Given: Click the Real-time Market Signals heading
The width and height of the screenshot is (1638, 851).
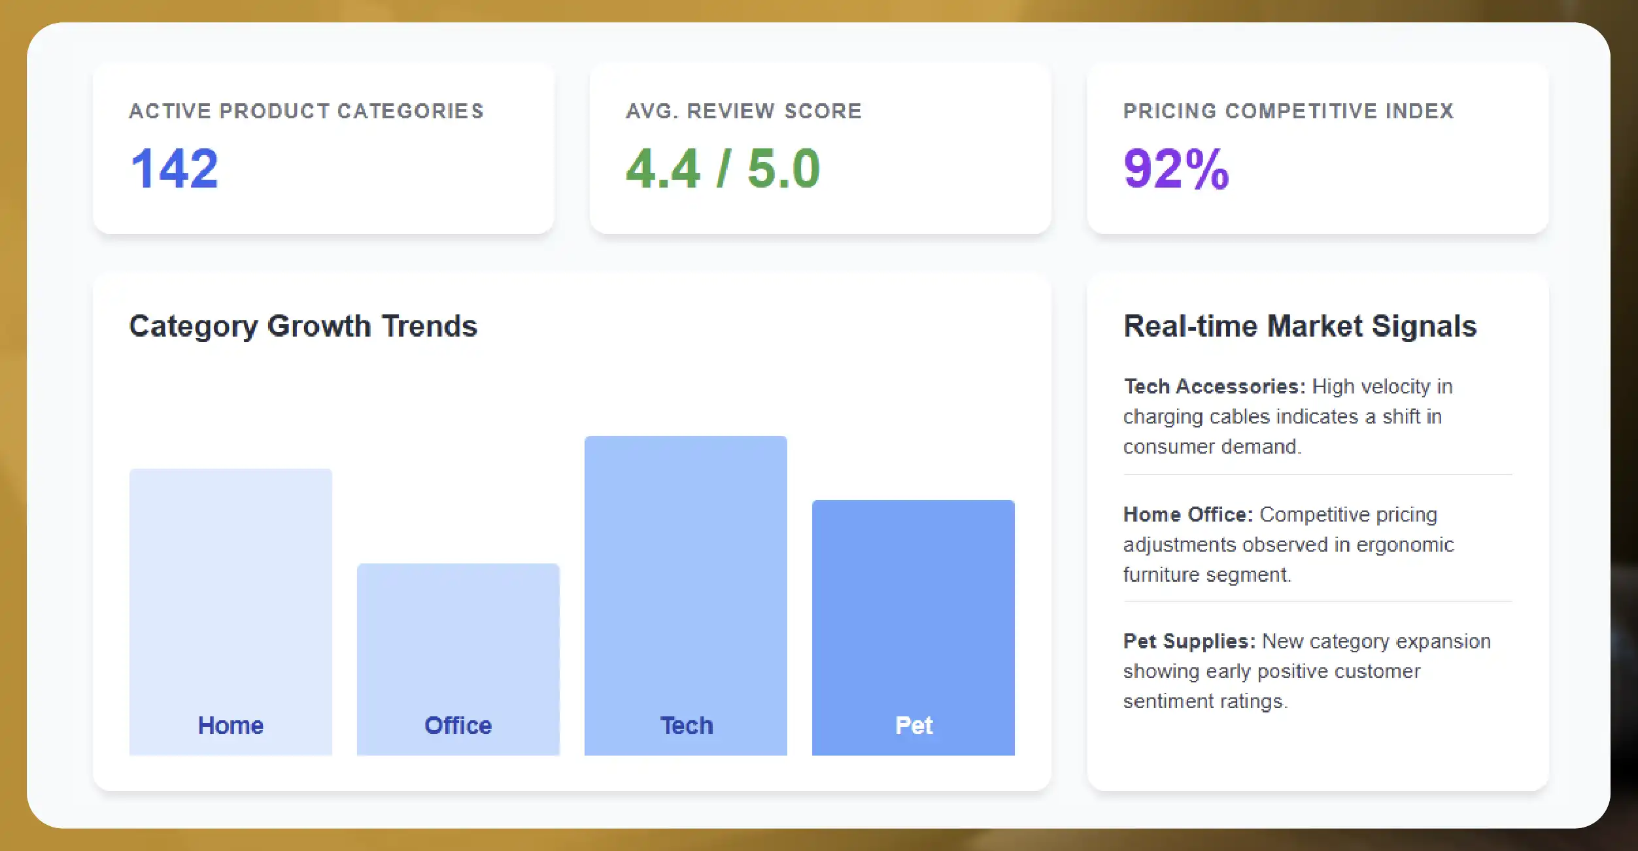Looking at the screenshot, I should pyautogui.click(x=1300, y=326).
